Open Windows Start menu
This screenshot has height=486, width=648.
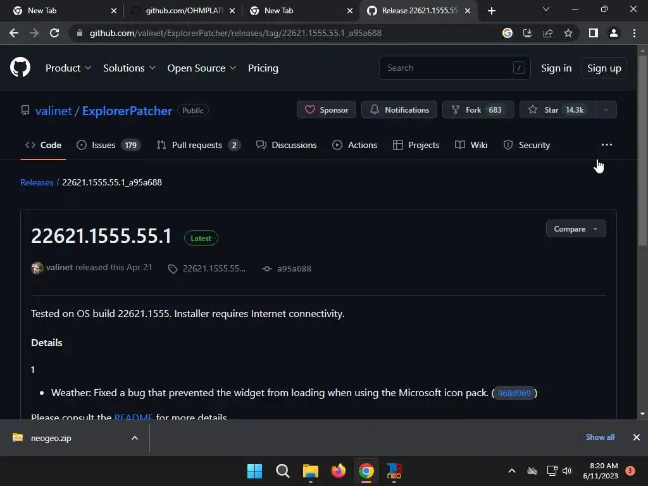pyautogui.click(x=254, y=471)
